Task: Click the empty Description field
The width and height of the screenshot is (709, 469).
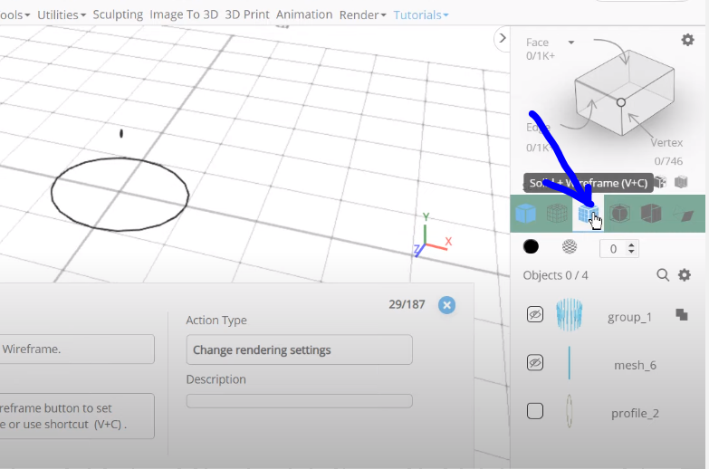Action: [x=300, y=401]
